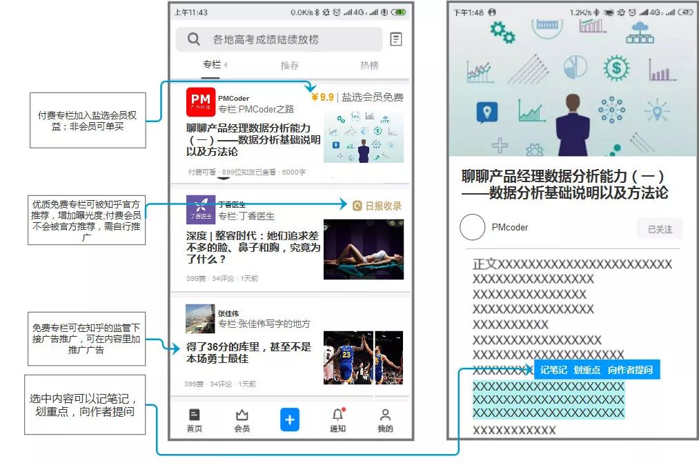Open the 会员 crown icon

click(x=242, y=420)
